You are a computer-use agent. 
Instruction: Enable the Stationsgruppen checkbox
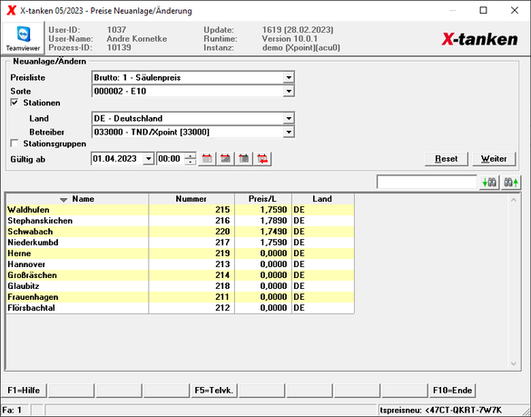(15, 144)
